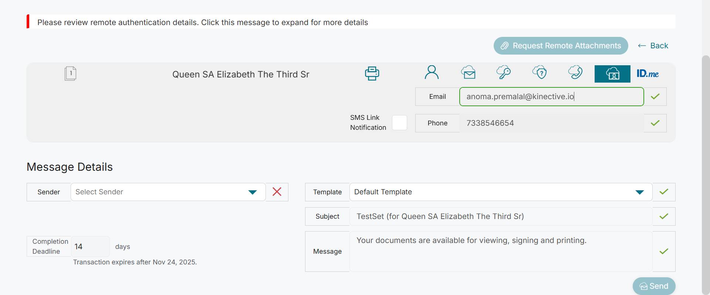This screenshot has width=710, height=295.
Task: Select the person authentication icon
Action: [x=432, y=73]
